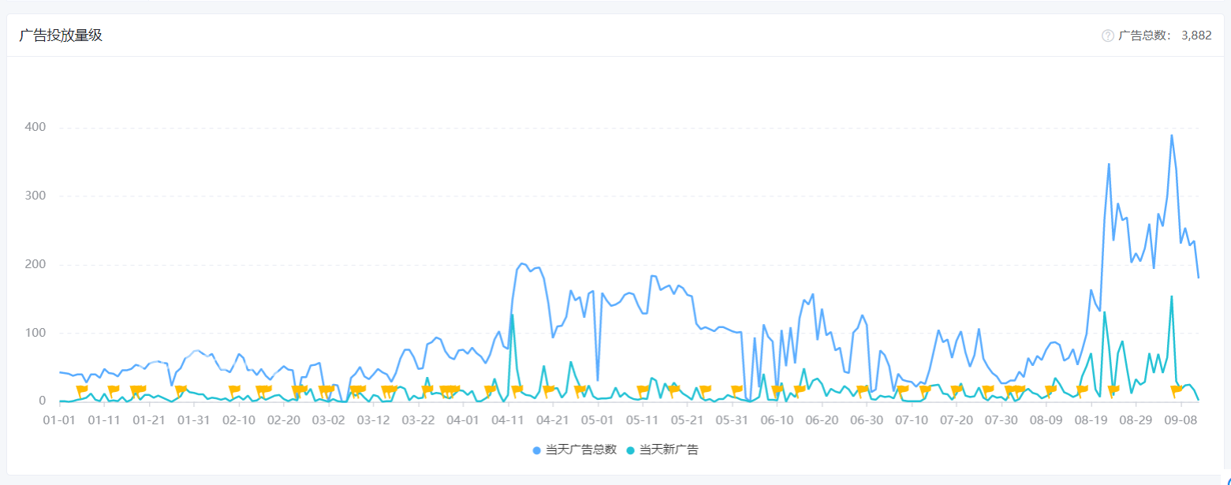This screenshot has height=485, width=1231.
Task: Click the blue legend dot for 当天广告总数
Action: click(x=537, y=450)
